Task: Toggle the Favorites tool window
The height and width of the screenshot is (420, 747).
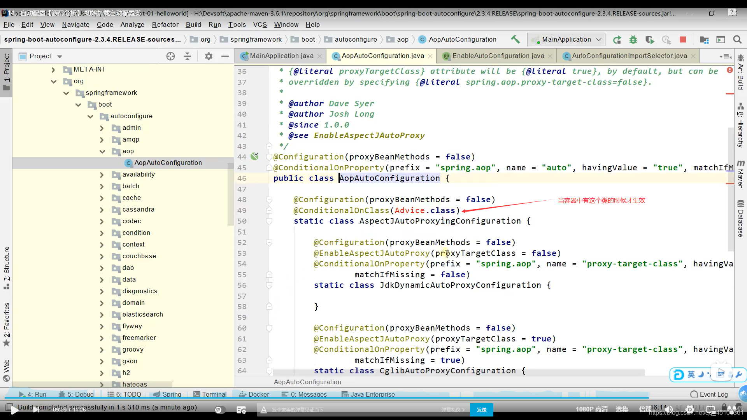Action: pyautogui.click(x=7, y=324)
